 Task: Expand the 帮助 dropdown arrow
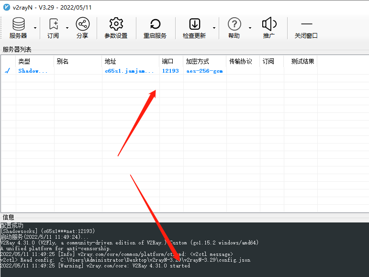[x=250, y=28]
